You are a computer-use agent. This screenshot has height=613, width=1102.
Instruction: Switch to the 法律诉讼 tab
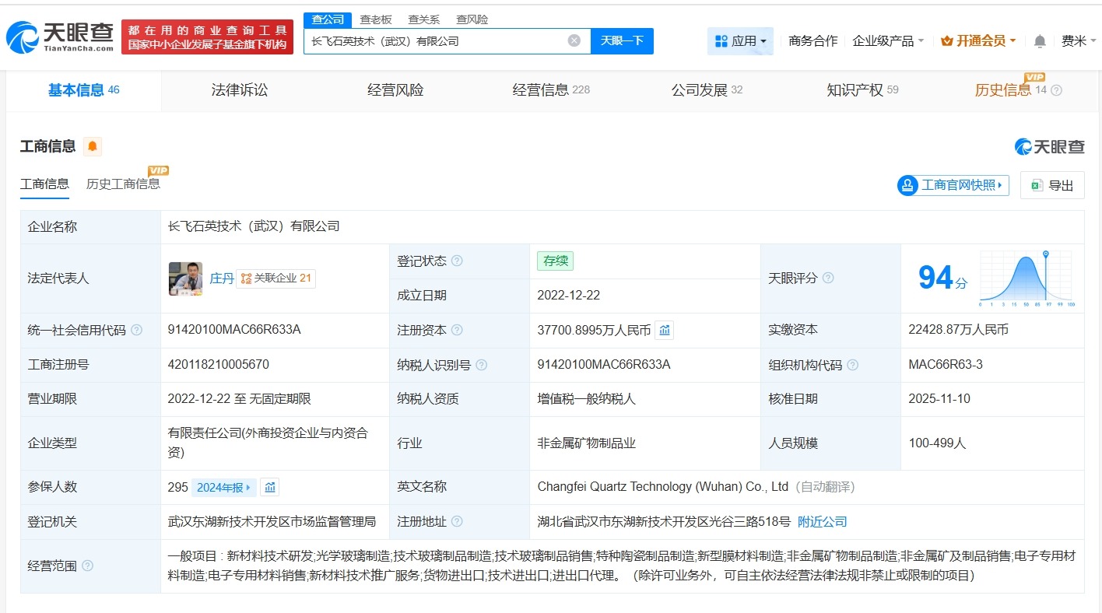(239, 90)
